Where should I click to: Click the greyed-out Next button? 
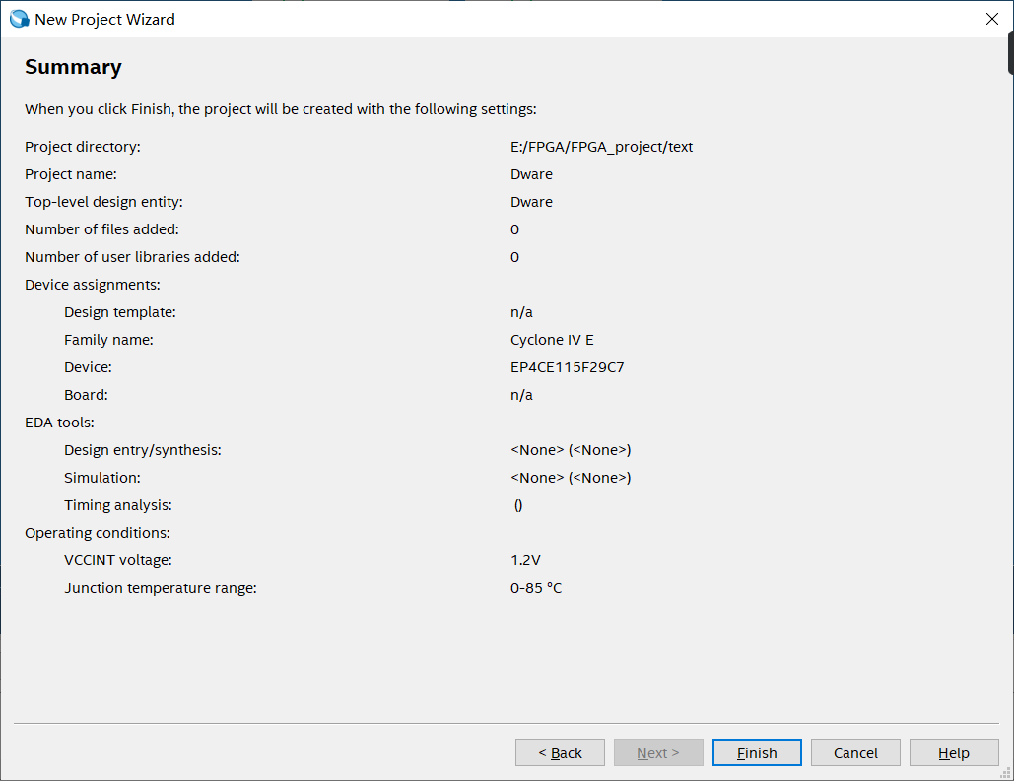click(x=658, y=752)
